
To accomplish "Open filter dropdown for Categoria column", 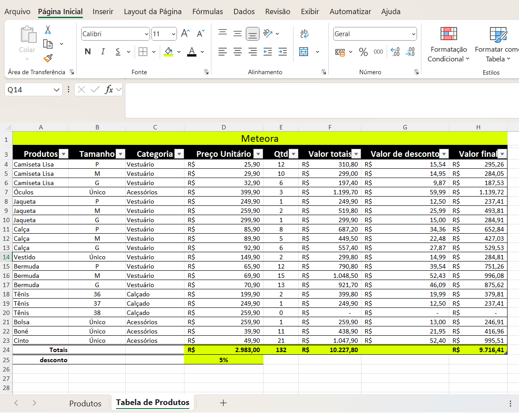I will pos(179,154).
